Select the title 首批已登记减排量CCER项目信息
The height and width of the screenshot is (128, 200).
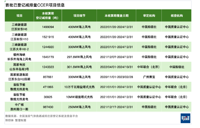pos(35,5)
